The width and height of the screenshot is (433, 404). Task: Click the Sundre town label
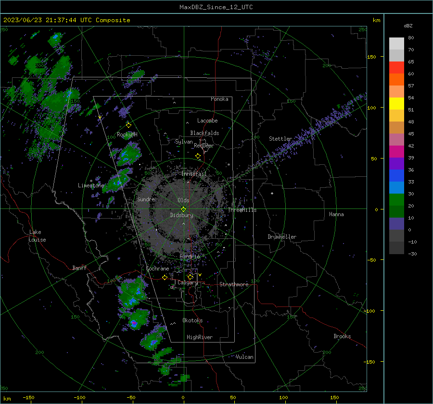146,199
